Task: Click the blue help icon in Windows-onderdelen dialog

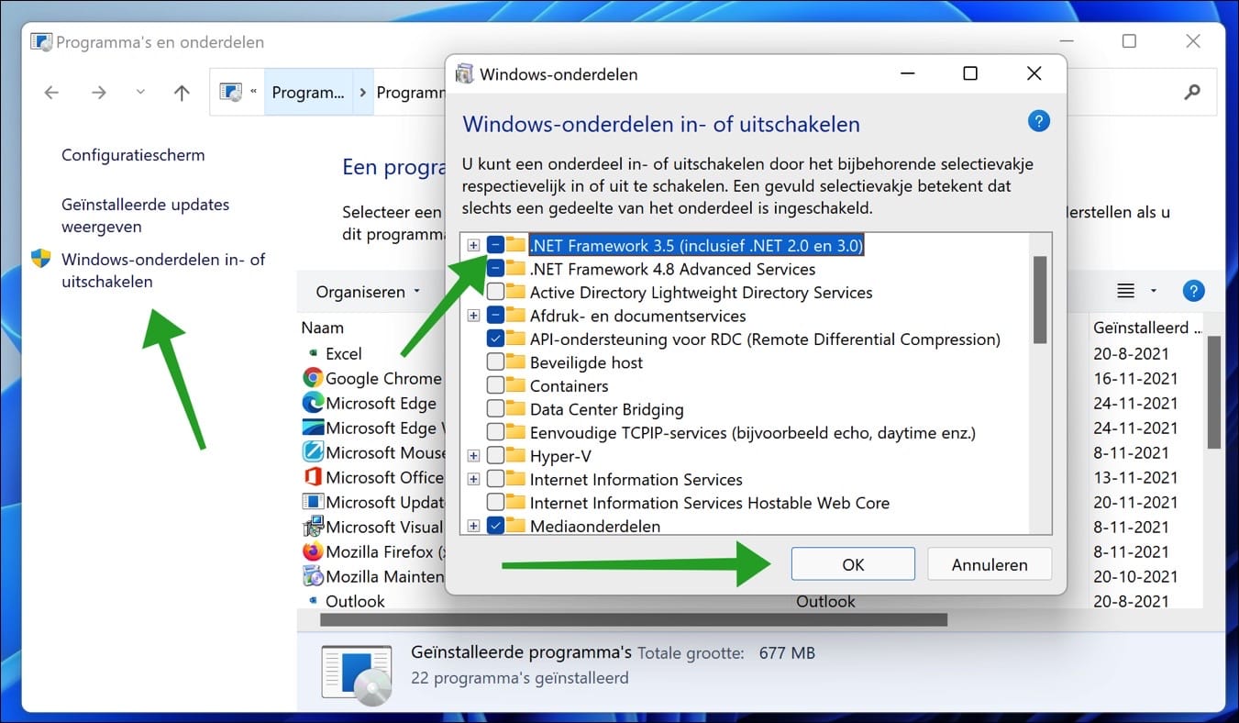Action: tap(1038, 121)
